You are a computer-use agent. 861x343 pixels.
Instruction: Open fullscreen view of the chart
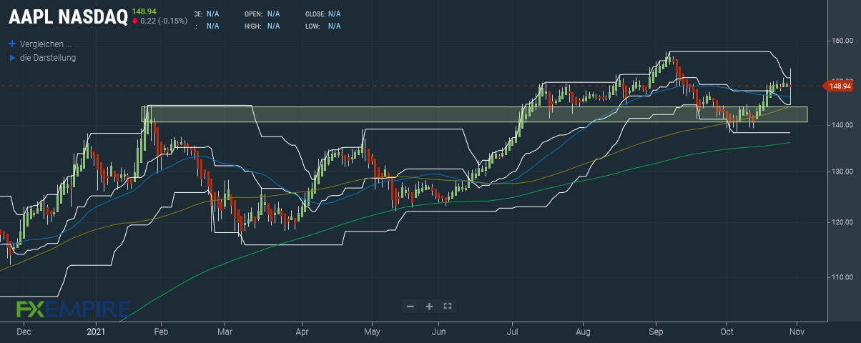(448, 307)
